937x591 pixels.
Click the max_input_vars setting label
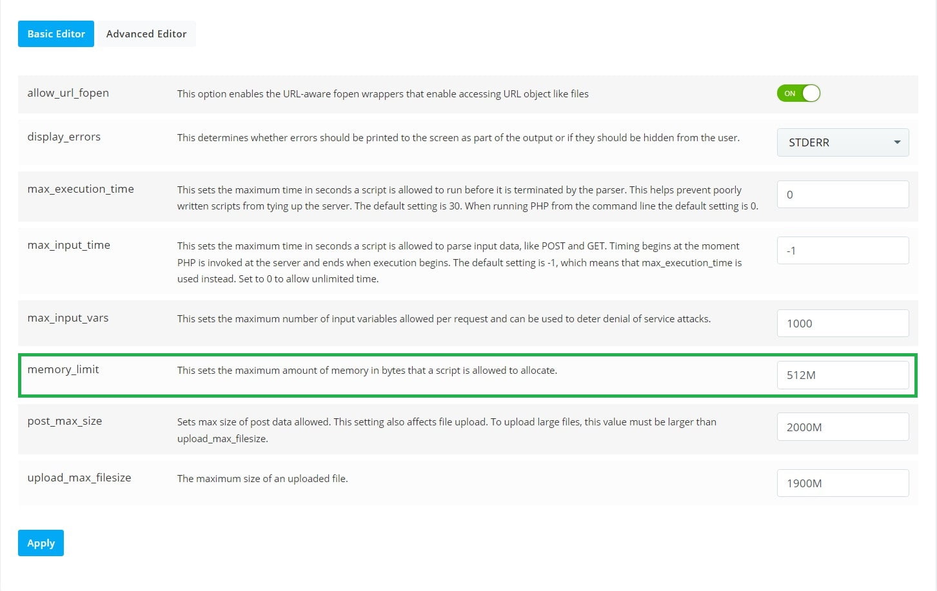pos(68,318)
